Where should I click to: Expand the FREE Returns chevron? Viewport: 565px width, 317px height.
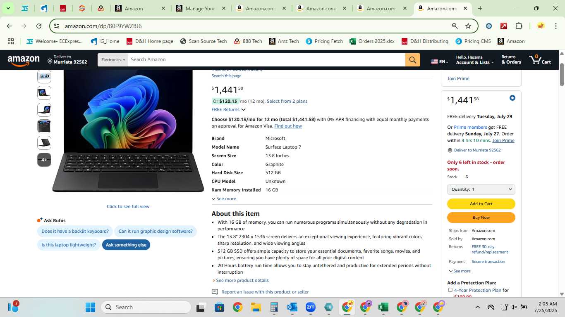pyautogui.click(x=243, y=110)
